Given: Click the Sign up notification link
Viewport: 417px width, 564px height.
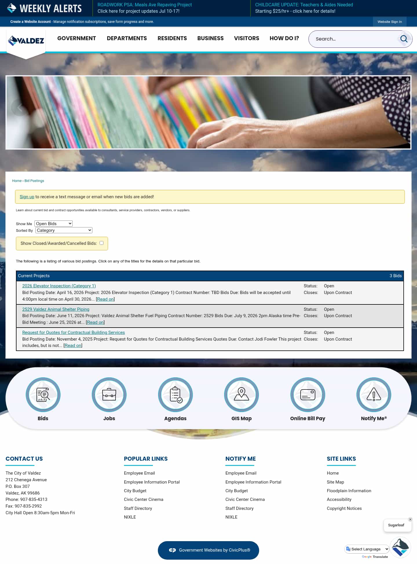Looking at the screenshot, I should click(x=27, y=197).
